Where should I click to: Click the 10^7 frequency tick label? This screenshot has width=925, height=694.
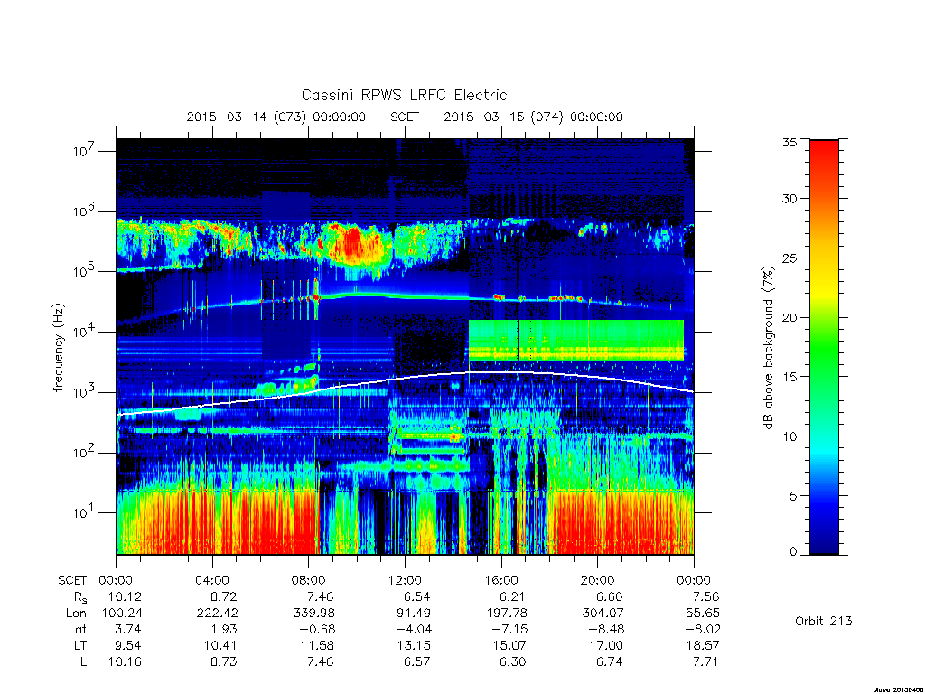[x=84, y=151]
